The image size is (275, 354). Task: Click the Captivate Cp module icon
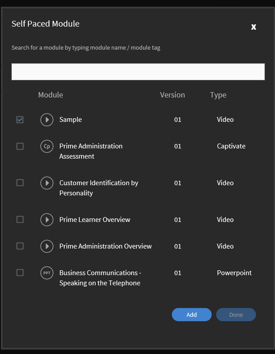coord(47,146)
